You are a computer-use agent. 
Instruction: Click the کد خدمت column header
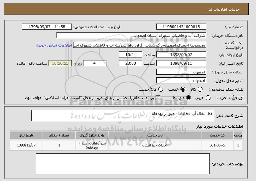pos(217,136)
